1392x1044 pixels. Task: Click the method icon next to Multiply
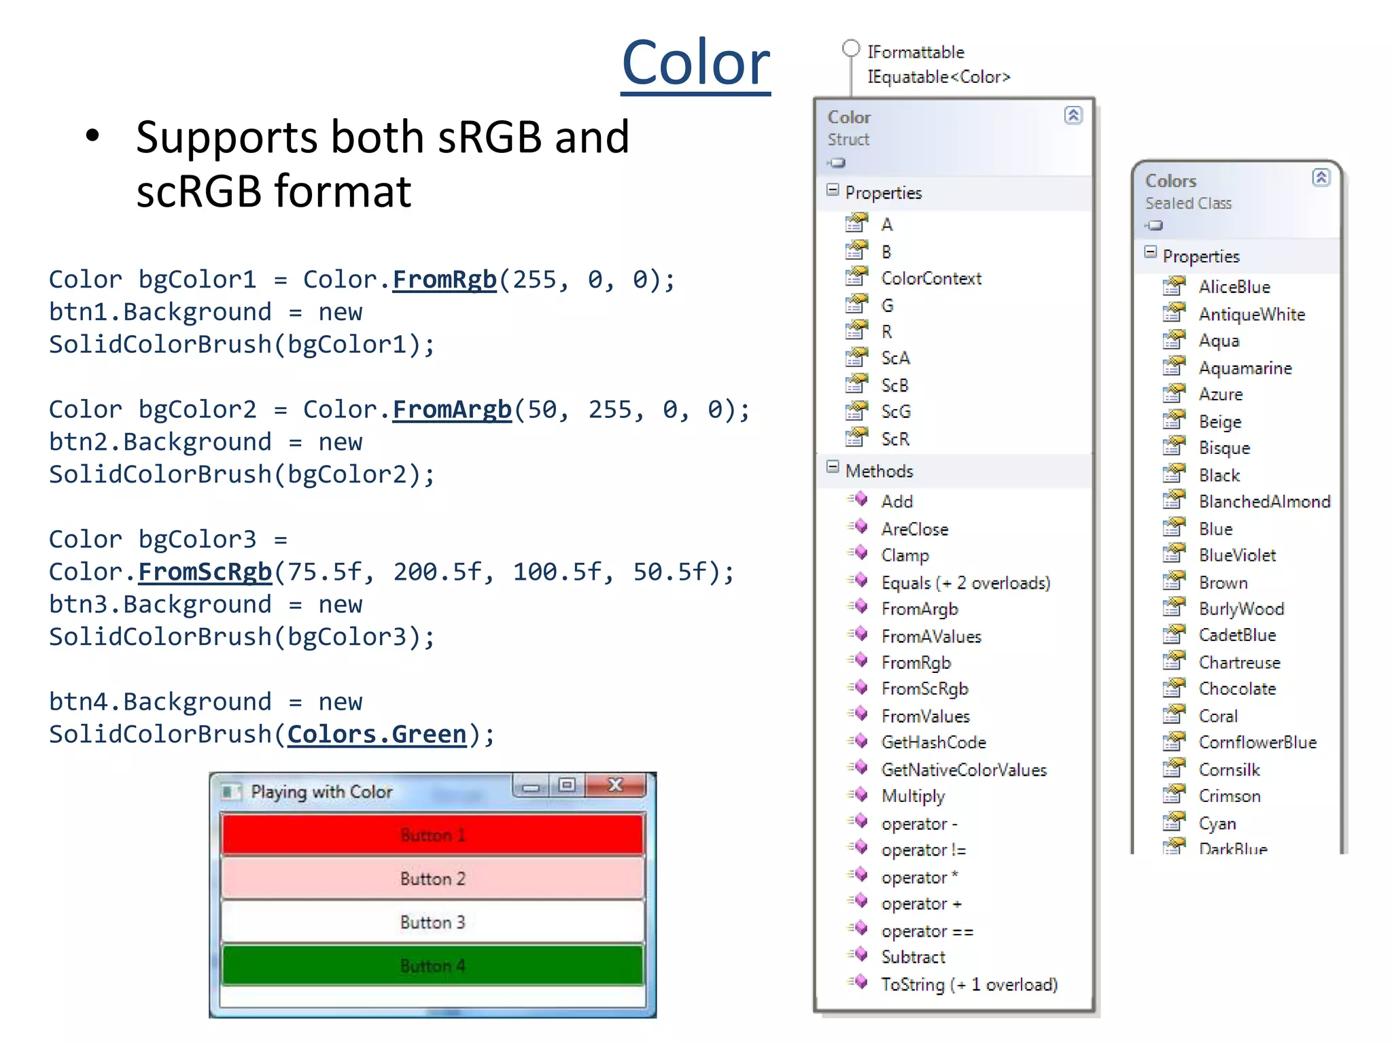click(x=858, y=795)
